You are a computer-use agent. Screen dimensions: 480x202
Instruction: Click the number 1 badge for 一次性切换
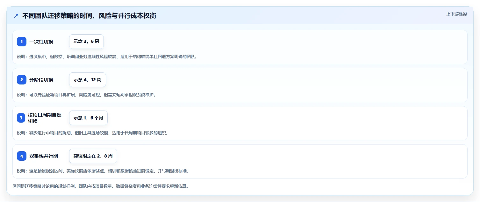pyautogui.click(x=22, y=42)
